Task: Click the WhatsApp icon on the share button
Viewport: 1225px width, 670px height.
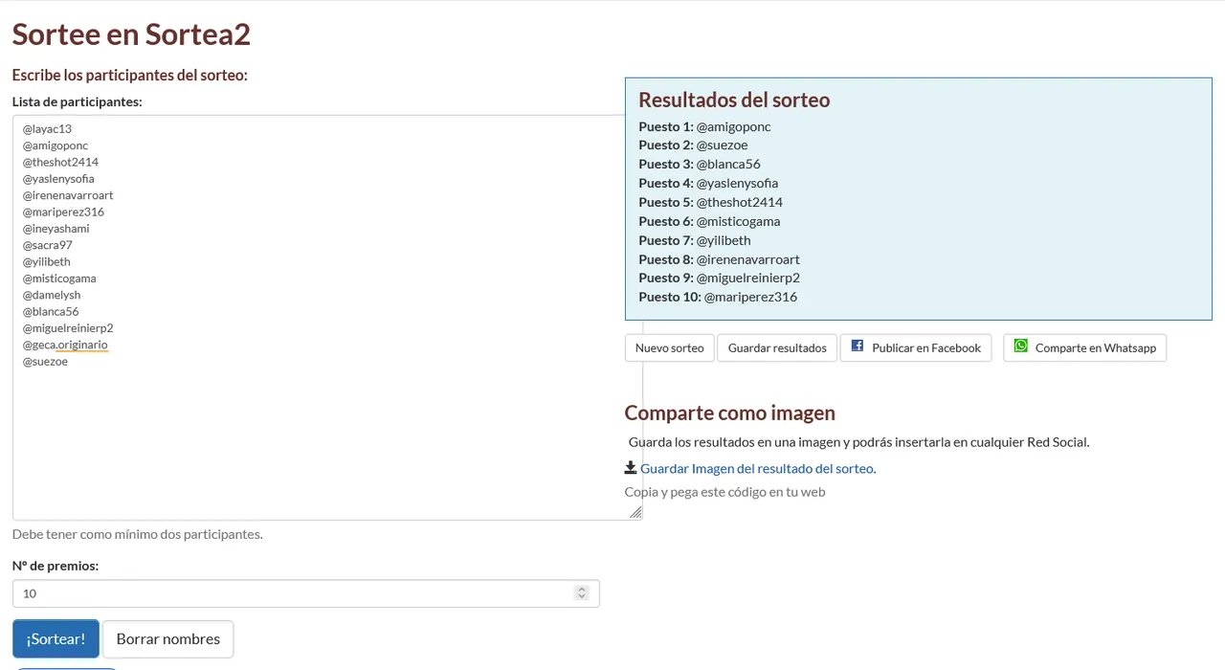Action: (1021, 346)
